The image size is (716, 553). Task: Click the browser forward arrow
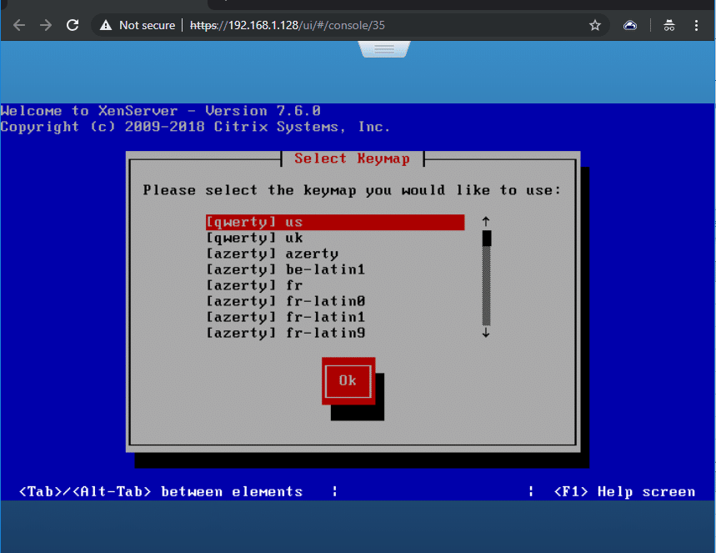(x=46, y=25)
